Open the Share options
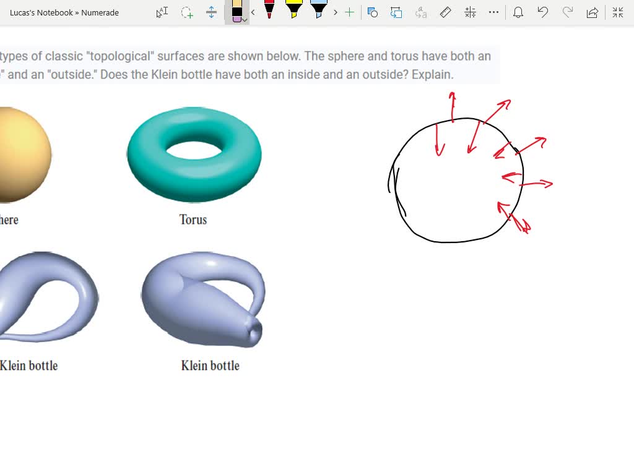Image resolution: width=634 pixels, height=475 pixels. click(x=592, y=12)
